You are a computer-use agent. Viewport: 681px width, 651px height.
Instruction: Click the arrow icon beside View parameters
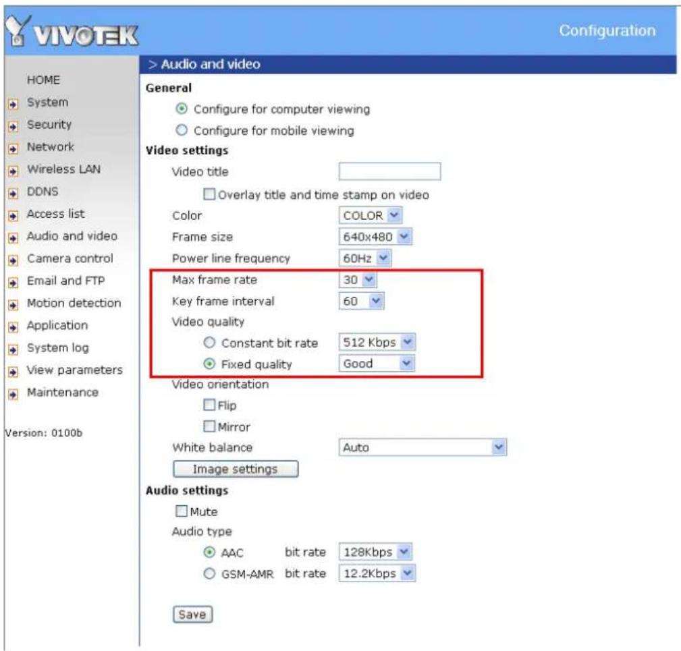point(13,372)
